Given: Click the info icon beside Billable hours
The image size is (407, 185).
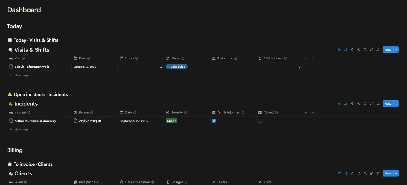Looking at the screenshot, I should click(x=285, y=58).
